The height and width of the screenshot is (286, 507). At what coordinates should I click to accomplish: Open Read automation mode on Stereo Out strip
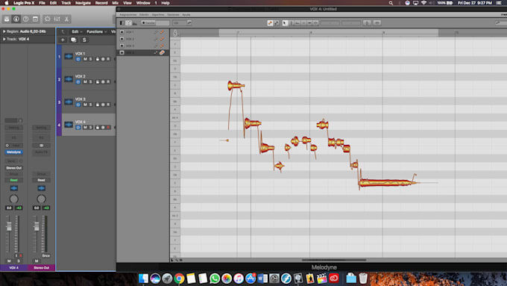[x=41, y=180]
